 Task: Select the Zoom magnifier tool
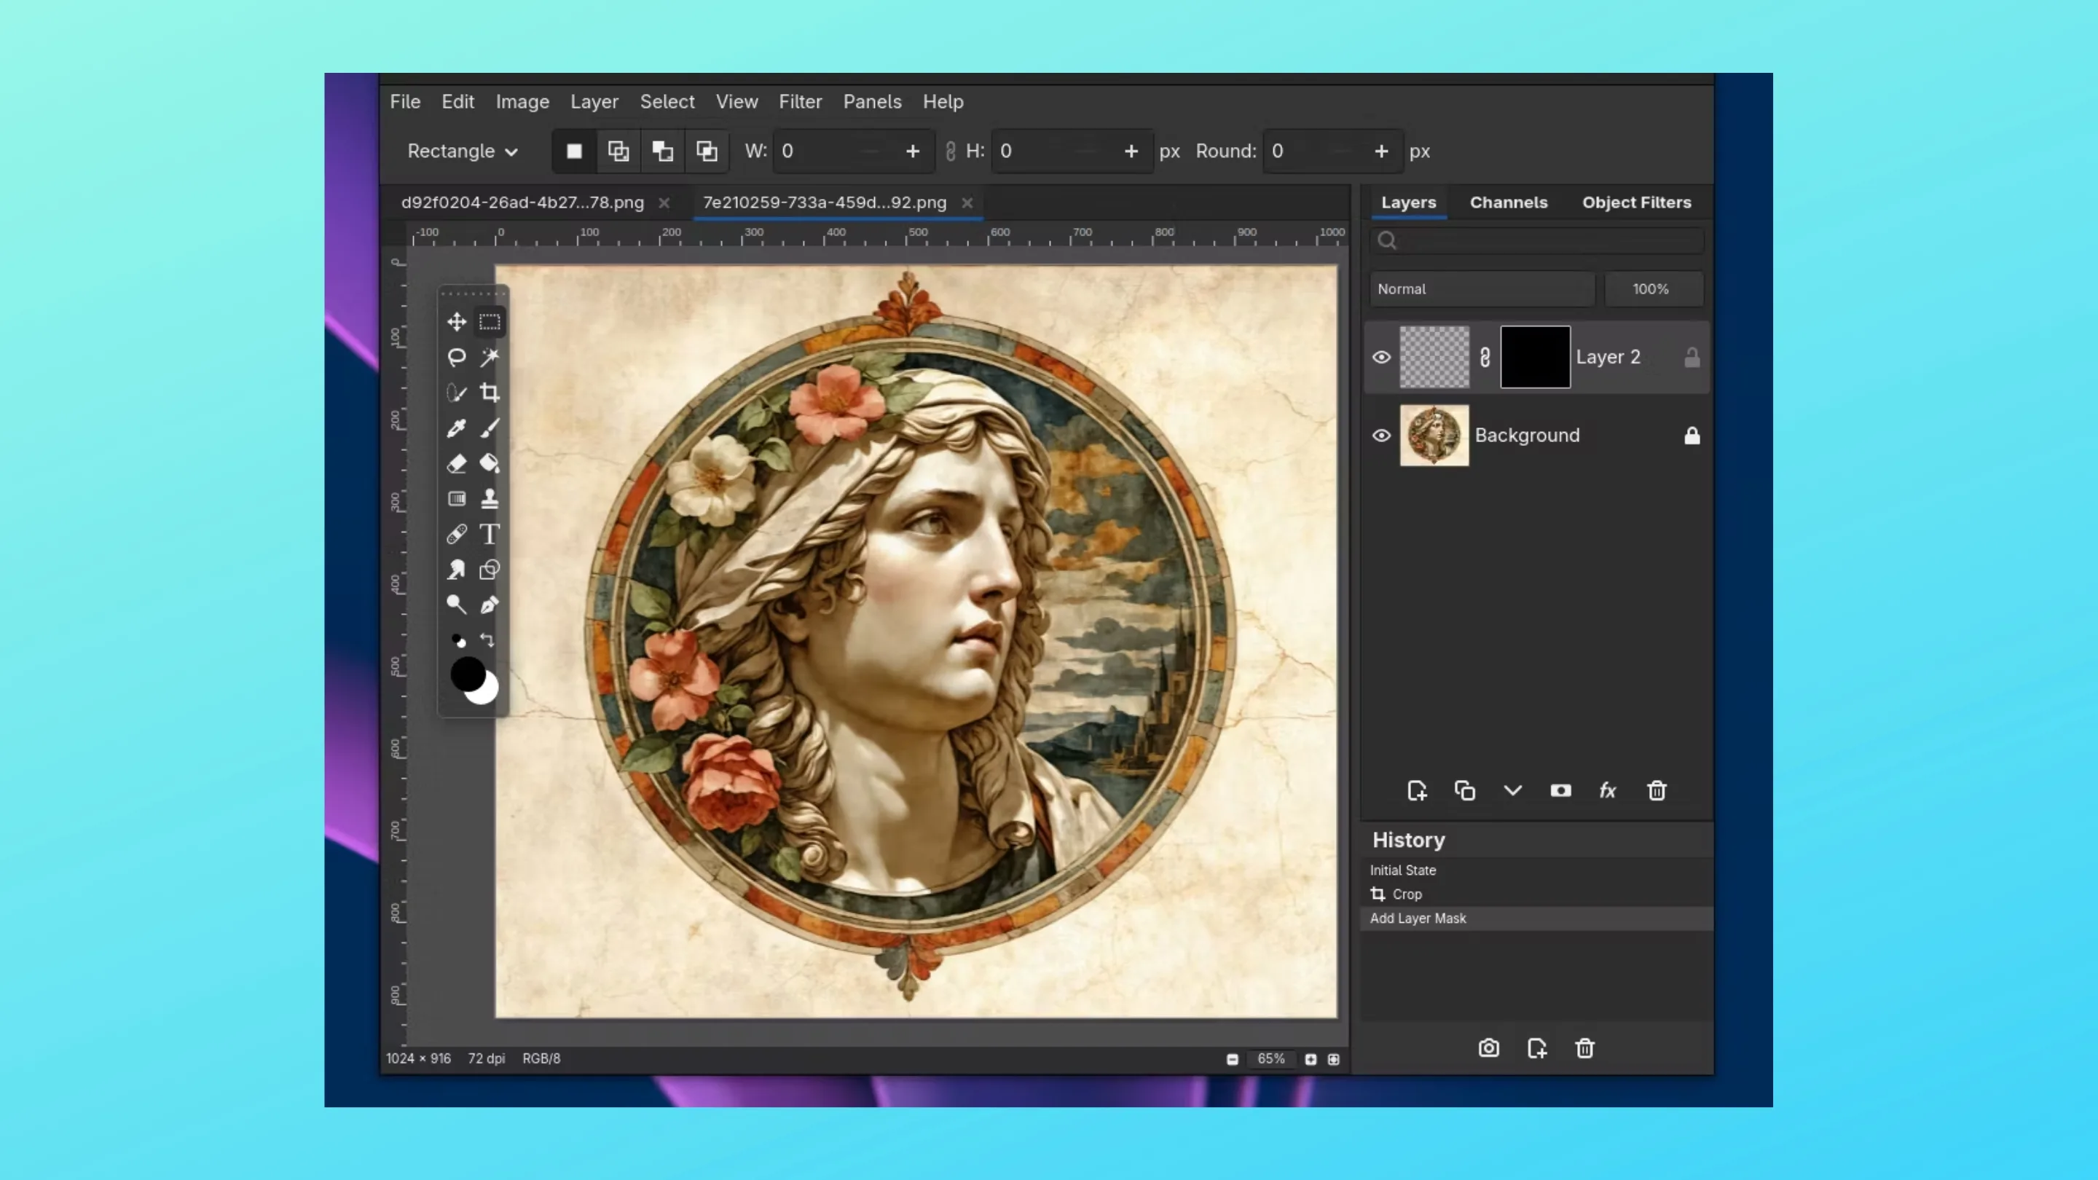456,605
